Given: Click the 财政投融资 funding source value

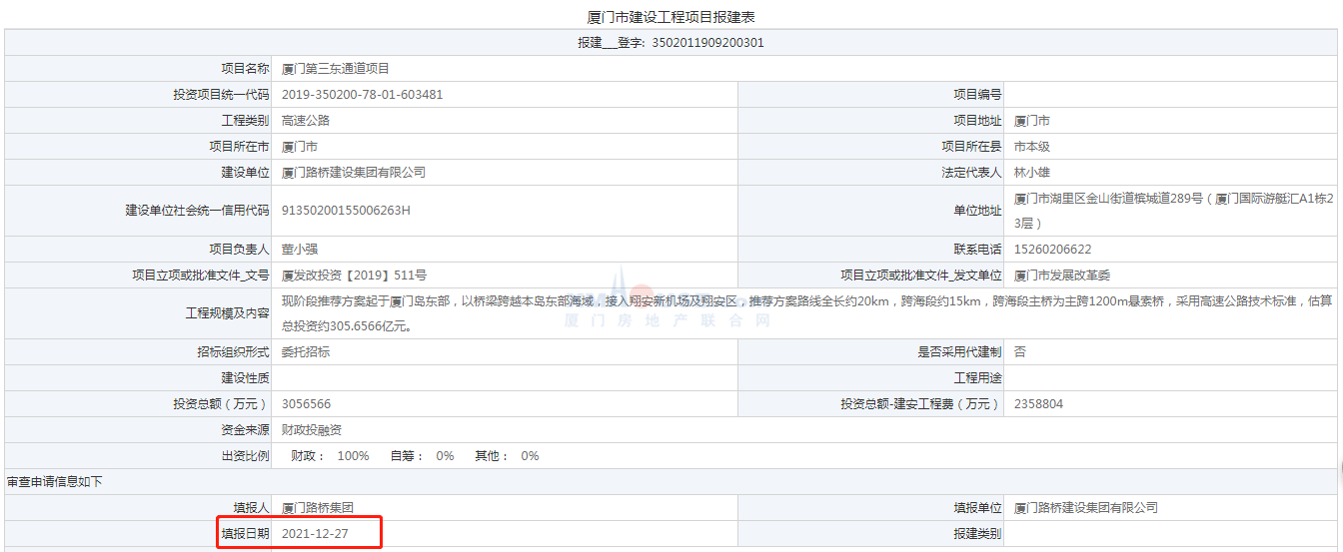Looking at the screenshot, I should tap(312, 430).
